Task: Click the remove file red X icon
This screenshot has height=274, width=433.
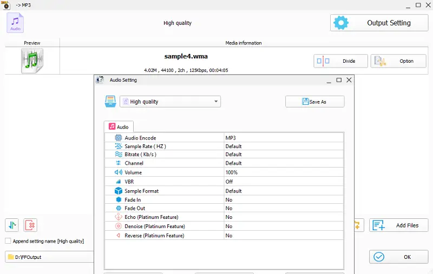Action: [30, 225]
